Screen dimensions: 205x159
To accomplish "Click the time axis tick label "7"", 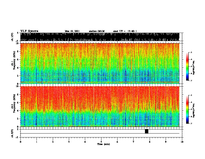I will click(134, 142).
